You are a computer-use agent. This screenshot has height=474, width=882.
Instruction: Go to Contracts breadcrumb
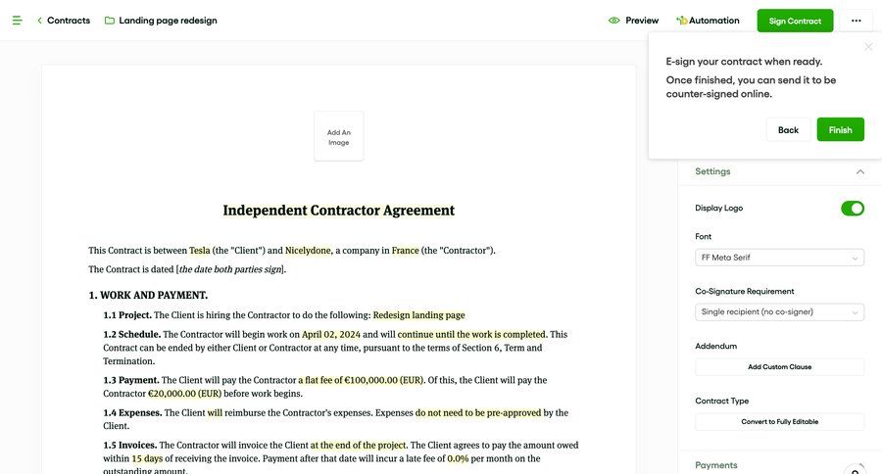pos(69,21)
